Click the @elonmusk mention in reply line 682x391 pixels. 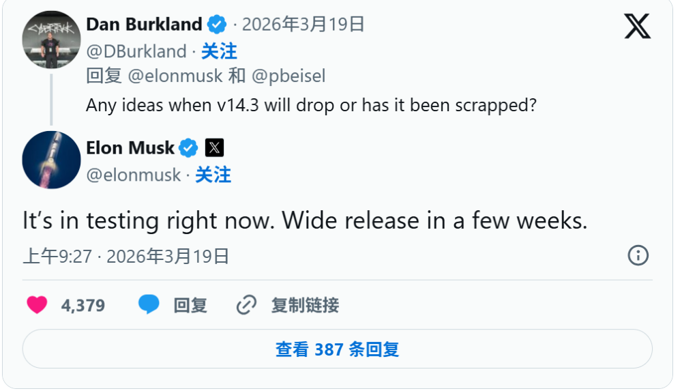[175, 76]
